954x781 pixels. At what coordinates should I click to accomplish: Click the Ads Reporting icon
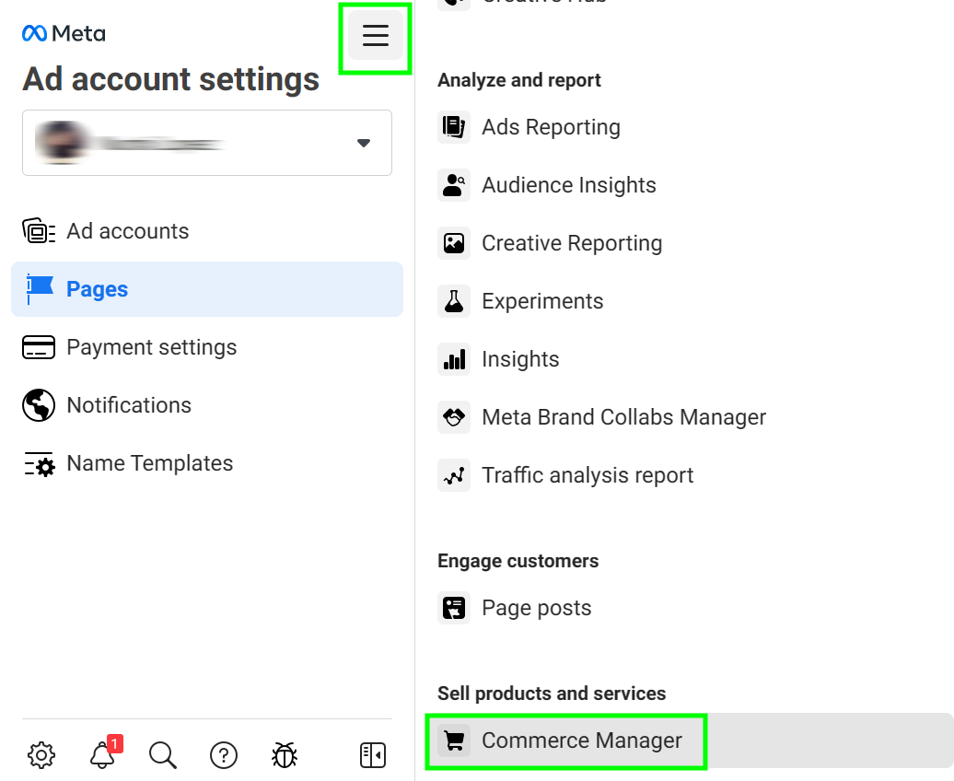[x=454, y=127]
